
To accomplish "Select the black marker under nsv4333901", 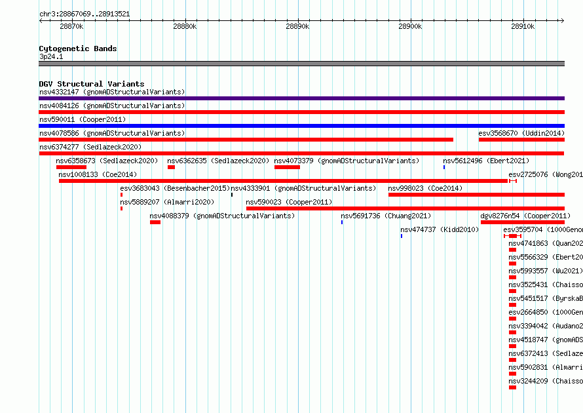I will pyautogui.click(x=232, y=195).
